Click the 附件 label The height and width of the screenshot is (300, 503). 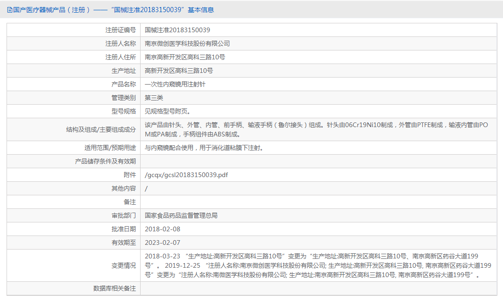click(x=129, y=175)
